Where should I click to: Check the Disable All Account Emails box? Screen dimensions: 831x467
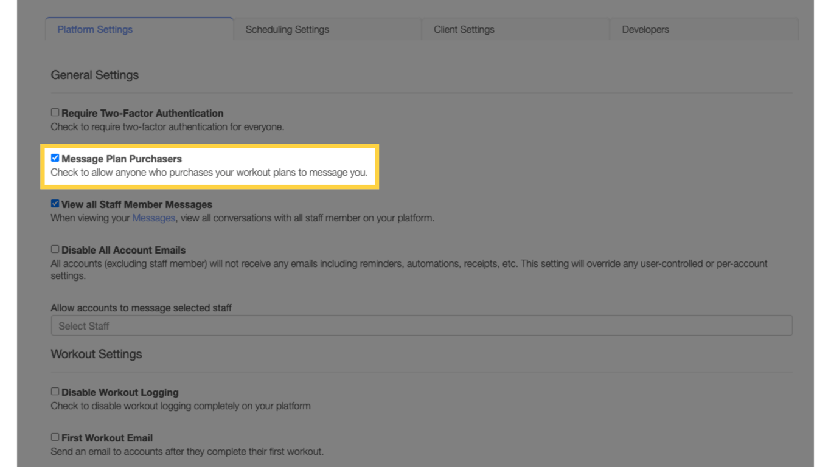click(x=55, y=249)
